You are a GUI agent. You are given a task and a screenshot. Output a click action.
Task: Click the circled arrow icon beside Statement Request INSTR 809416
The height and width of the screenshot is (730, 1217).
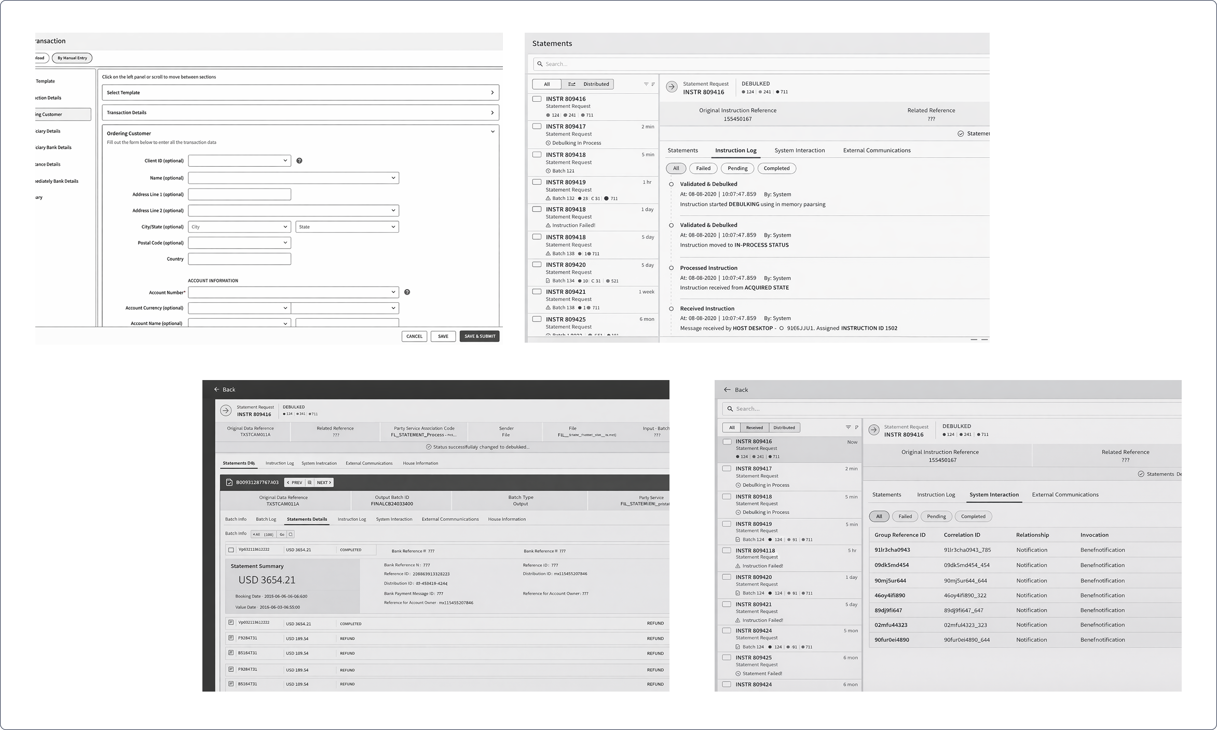(x=672, y=87)
